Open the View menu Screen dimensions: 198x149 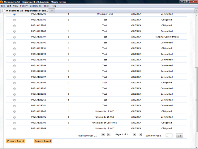pyautogui.click(x=15, y=6)
